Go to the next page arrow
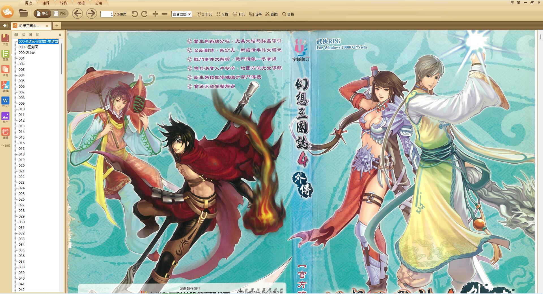The height and width of the screenshot is (294, 543). click(x=91, y=14)
